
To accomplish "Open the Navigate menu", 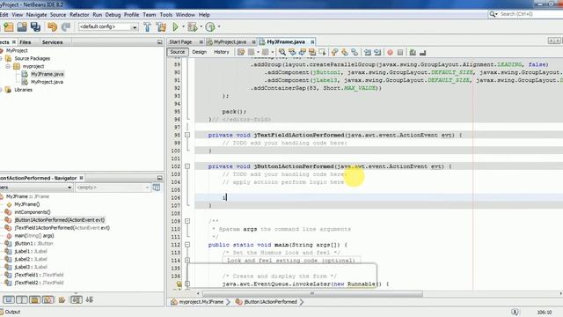I will pos(36,15).
